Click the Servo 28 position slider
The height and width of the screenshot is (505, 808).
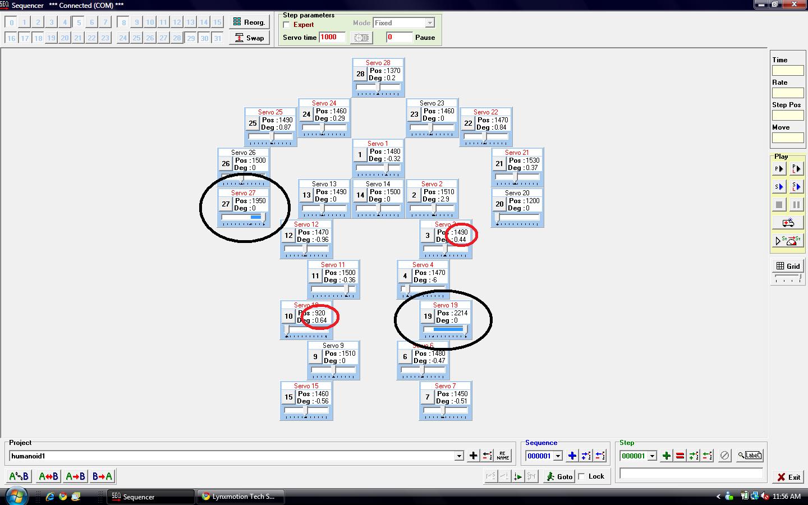(378, 87)
